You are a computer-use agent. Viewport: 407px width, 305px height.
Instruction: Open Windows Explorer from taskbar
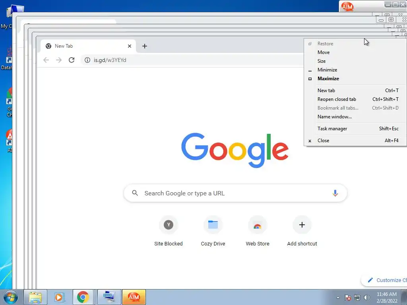[35, 297]
